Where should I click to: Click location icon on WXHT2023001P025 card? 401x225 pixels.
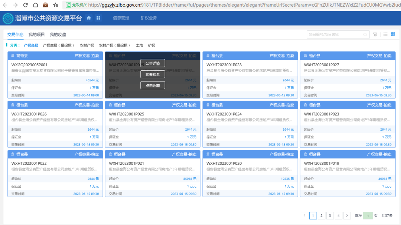coord(111,105)
